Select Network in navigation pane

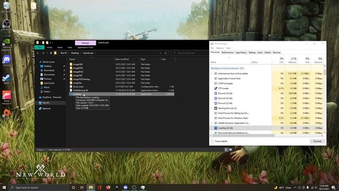tap(46, 108)
